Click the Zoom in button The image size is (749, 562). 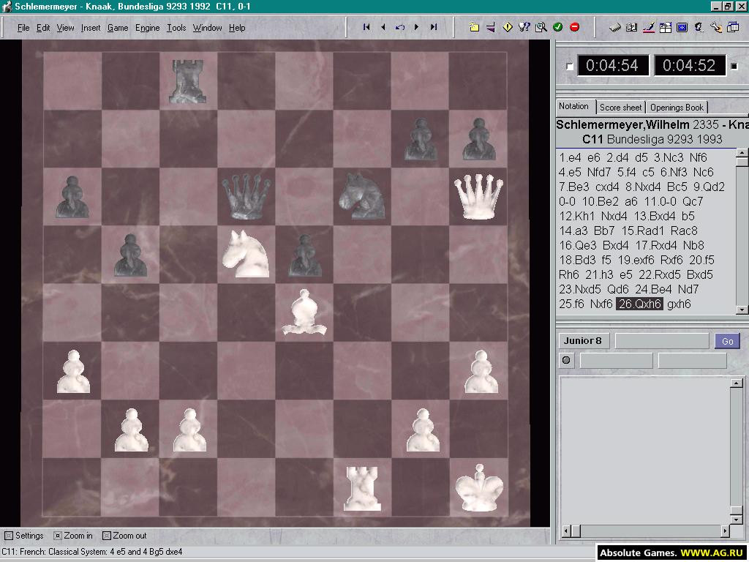(73, 536)
